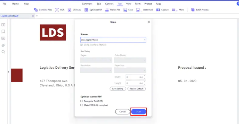The height and width of the screenshot is (124, 239).
Task: Open the Scanner WIA-Apple iPhone dropdown
Action: pos(113,40)
